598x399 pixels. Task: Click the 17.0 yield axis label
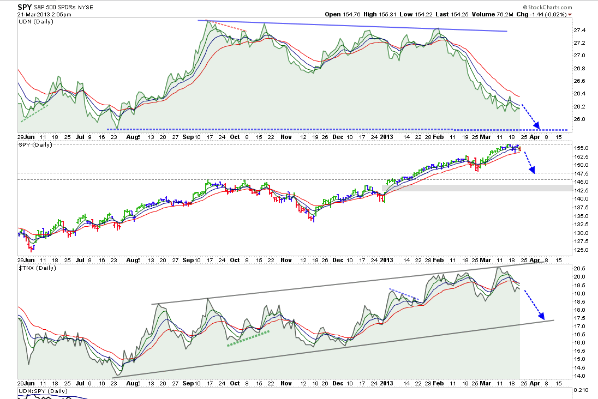tap(579, 326)
